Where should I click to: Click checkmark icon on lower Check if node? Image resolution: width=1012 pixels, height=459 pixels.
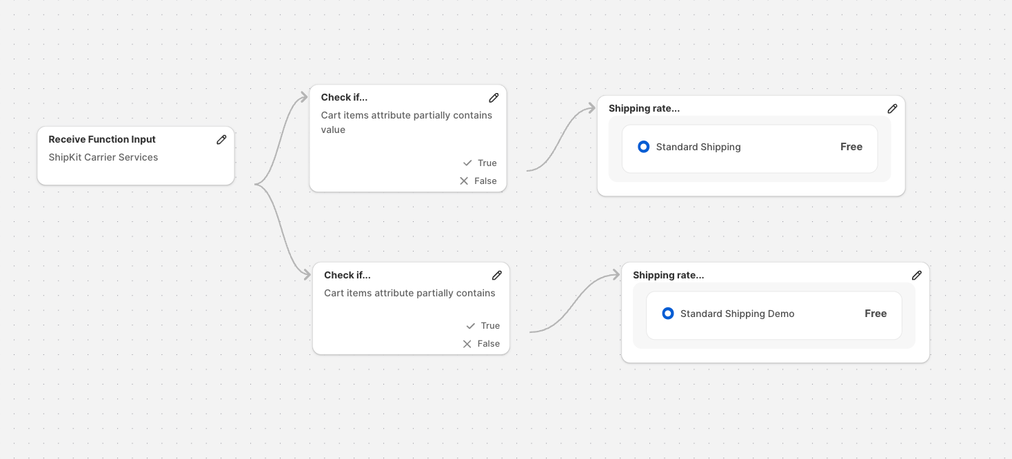click(x=471, y=326)
